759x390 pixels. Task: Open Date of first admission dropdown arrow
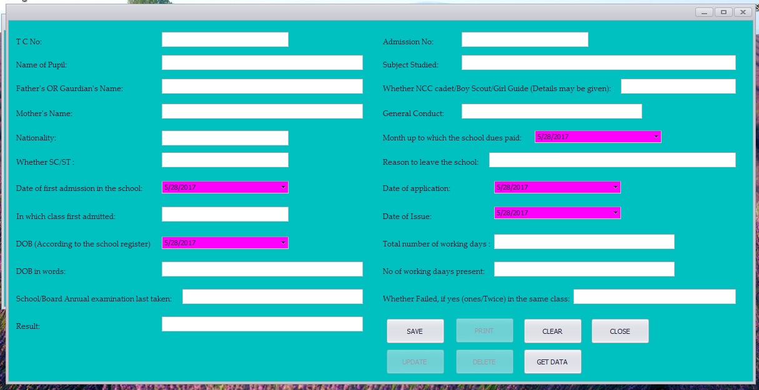point(283,187)
